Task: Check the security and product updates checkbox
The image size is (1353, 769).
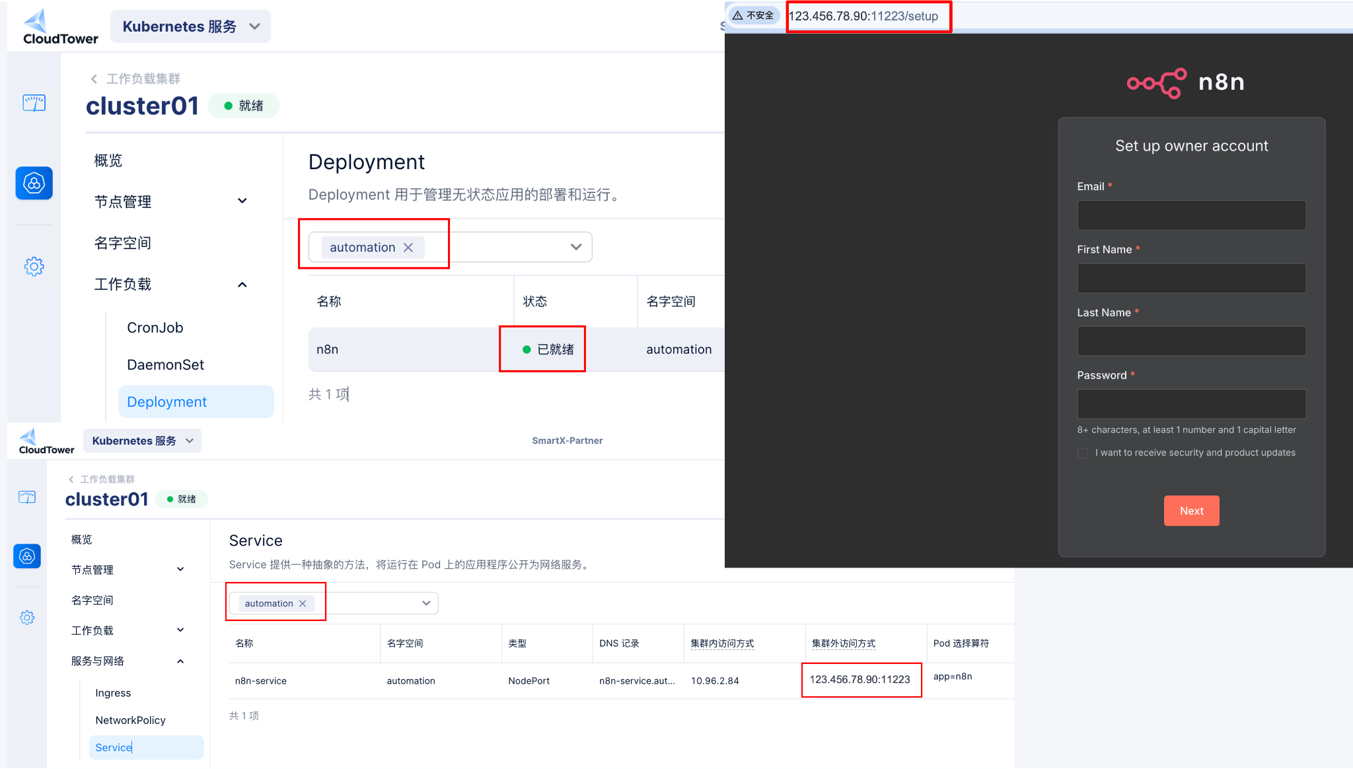Action: (x=1082, y=453)
